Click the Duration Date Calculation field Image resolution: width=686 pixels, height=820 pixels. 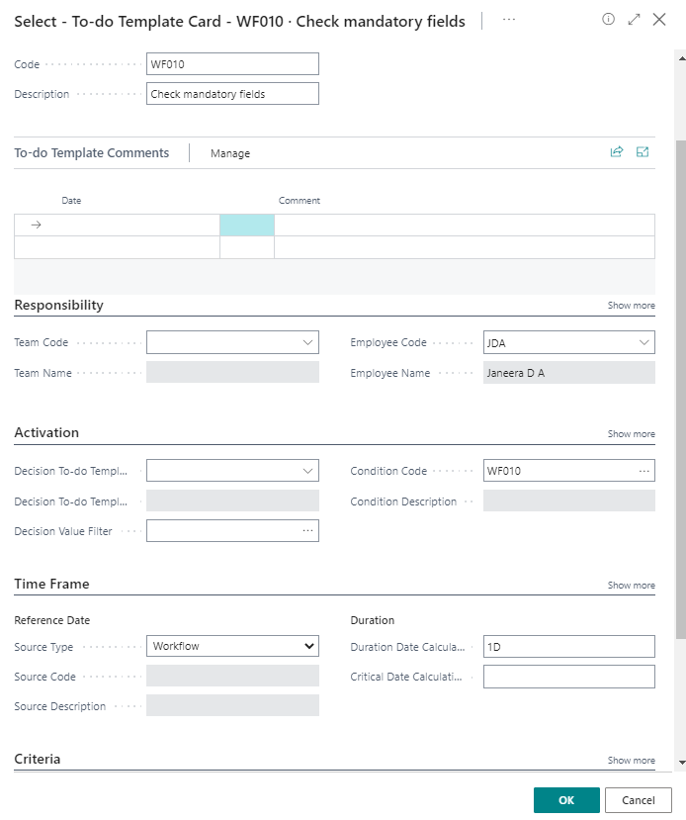[x=568, y=647]
